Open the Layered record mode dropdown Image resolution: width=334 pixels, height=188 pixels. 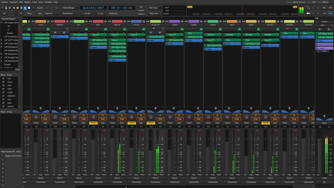(x=52, y=14)
